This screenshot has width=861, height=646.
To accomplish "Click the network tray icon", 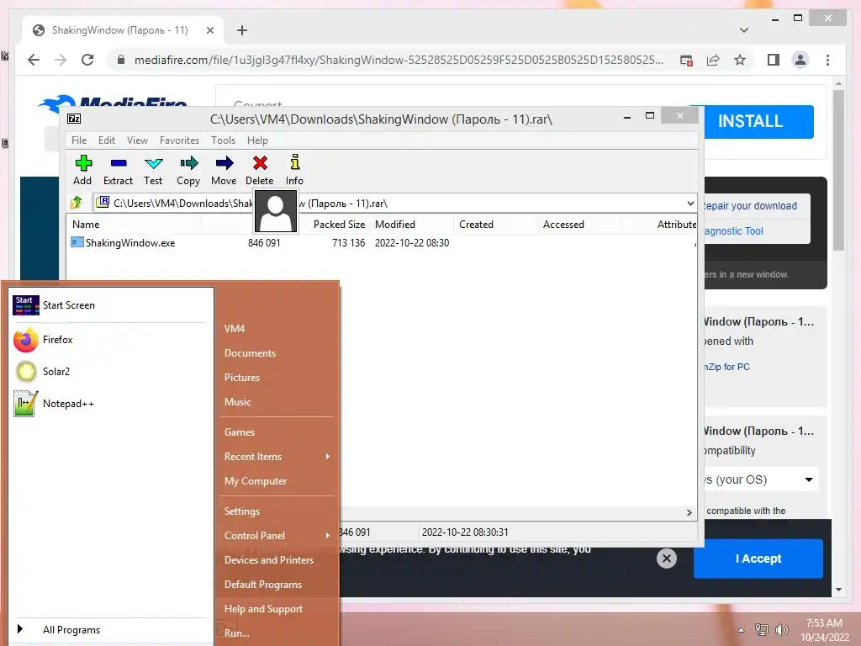I will 761,629.
